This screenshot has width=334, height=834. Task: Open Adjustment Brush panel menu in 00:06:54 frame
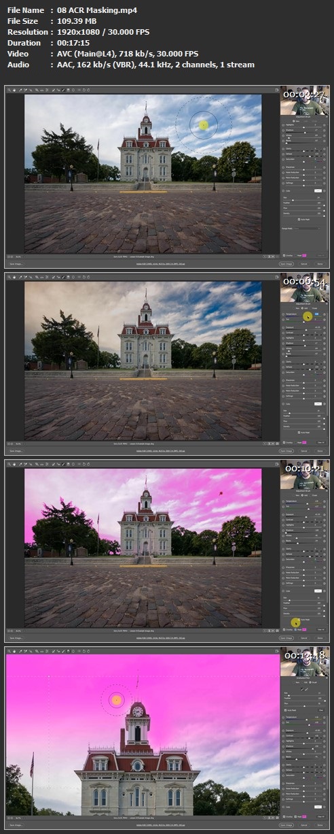(x=327, y=303)
